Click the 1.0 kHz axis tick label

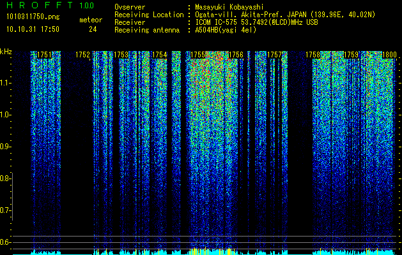click(5, 115)
